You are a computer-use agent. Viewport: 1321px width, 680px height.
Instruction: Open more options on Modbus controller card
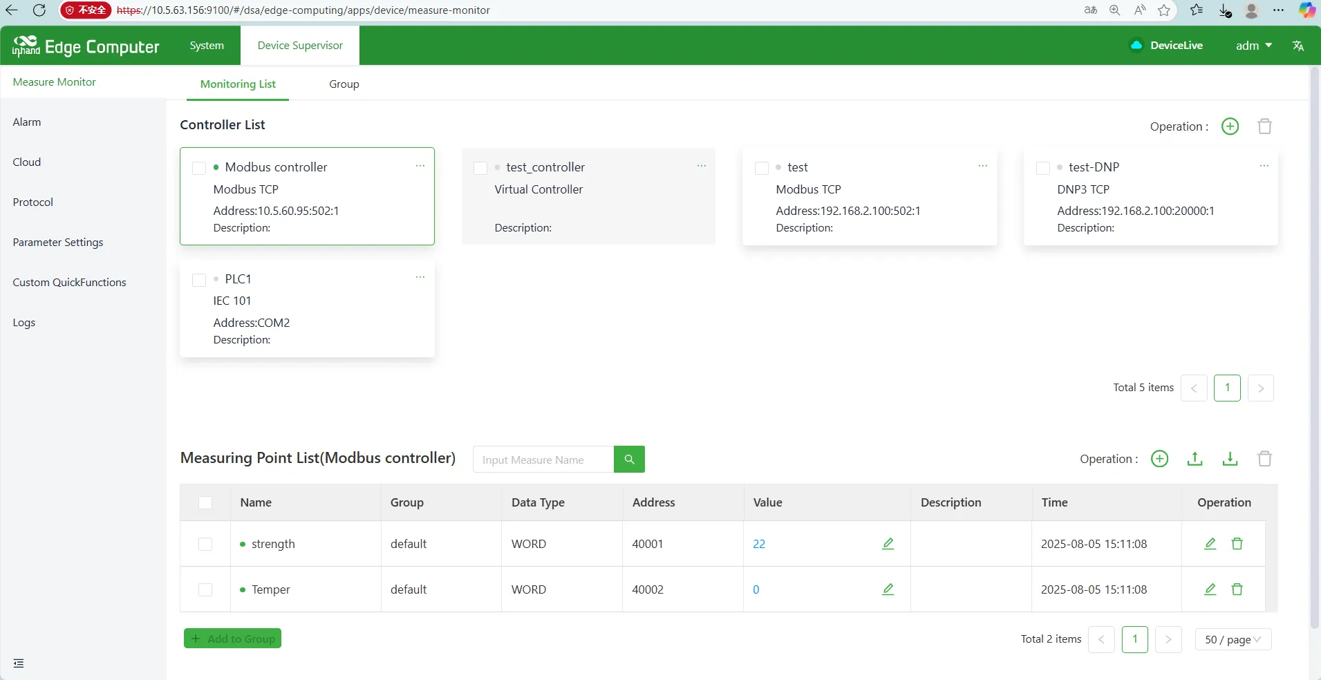(420, 166)
